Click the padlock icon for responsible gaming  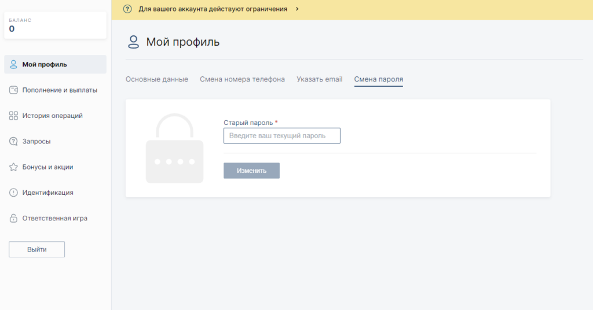[13, 218]
